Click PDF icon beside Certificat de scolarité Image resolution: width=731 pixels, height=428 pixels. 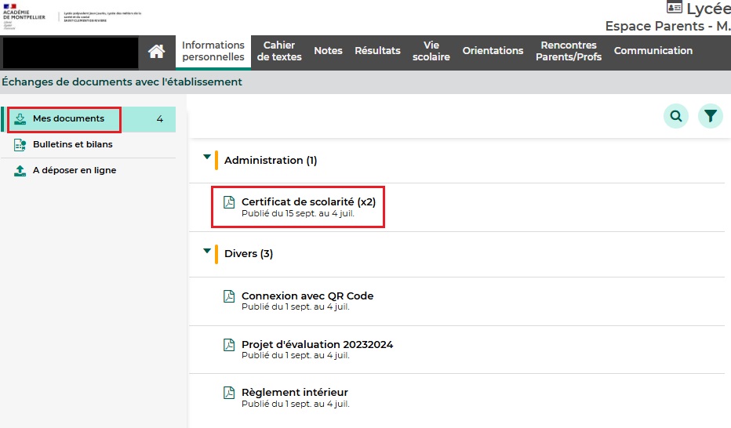tap(229, 202)
